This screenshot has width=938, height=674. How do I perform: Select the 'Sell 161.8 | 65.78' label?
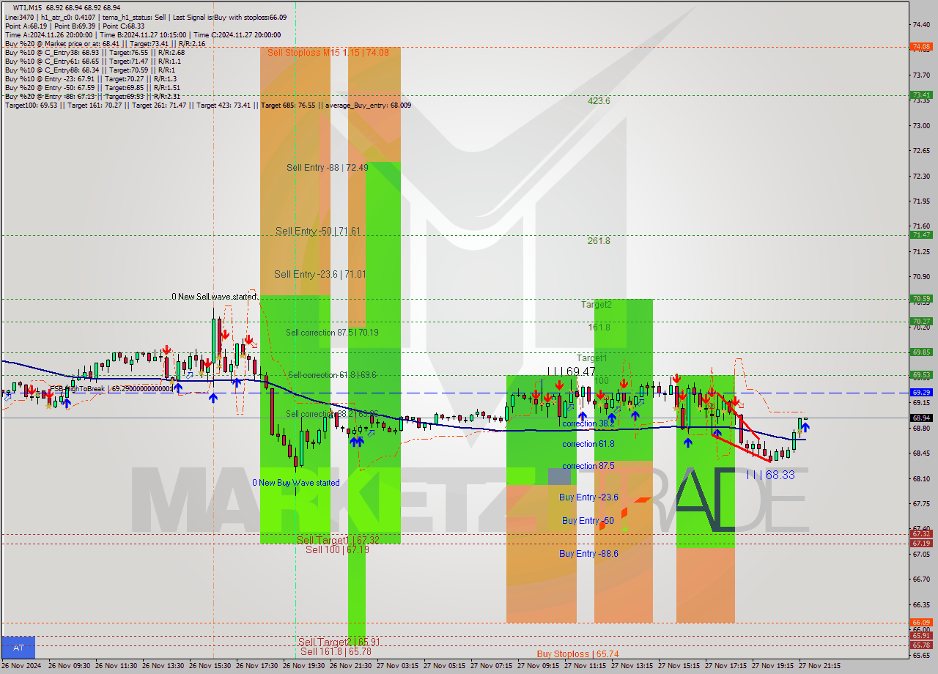pos(336,651)
